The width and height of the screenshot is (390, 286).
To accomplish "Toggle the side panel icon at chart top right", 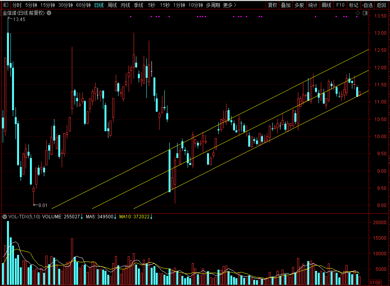I will [x=365, y=13].
